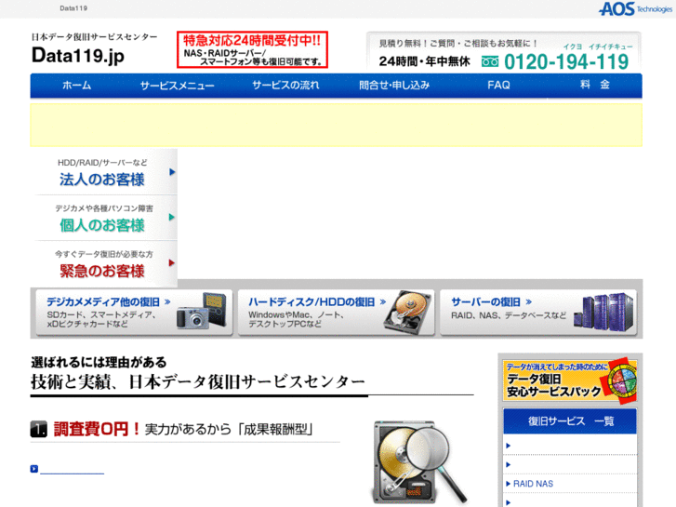The image size is (676, 507).
Task: Click the empty yellow notice banner
Action: [x=336, y=126]
